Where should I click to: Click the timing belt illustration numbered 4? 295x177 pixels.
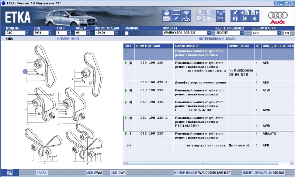(43, 146)
